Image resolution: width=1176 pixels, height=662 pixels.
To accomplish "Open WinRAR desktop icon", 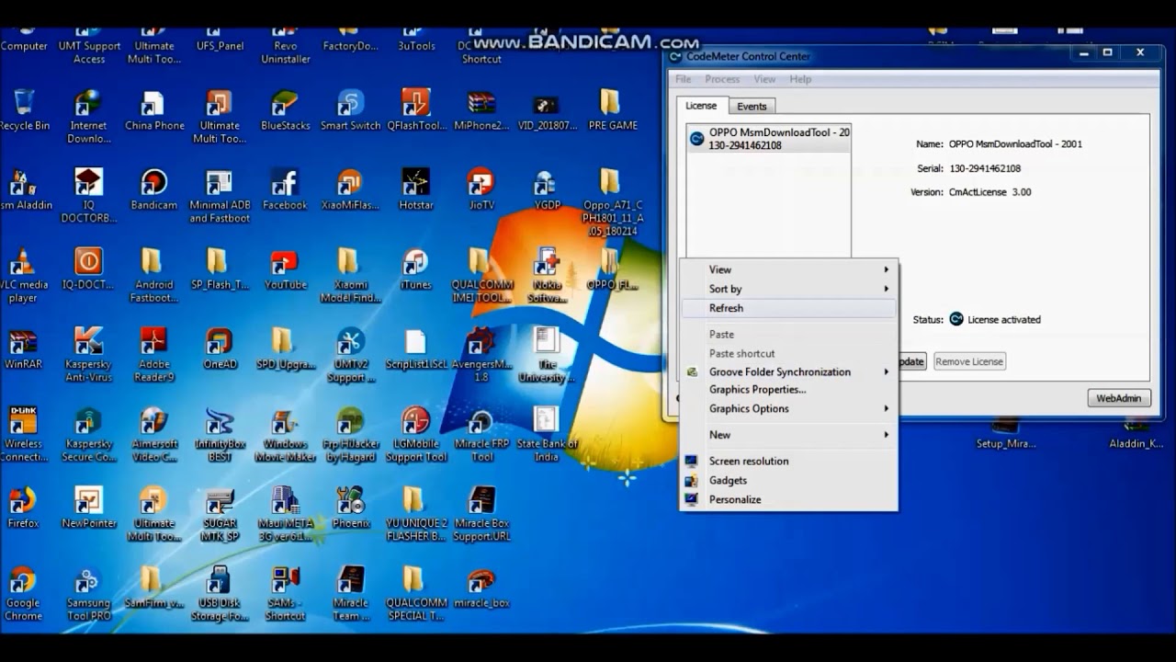I will click(x=23, y=348).
